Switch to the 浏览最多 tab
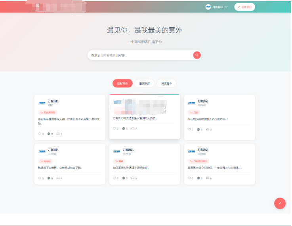Viewport: 292px width, 226px height. pyautogui.click(x=166, y=83)
